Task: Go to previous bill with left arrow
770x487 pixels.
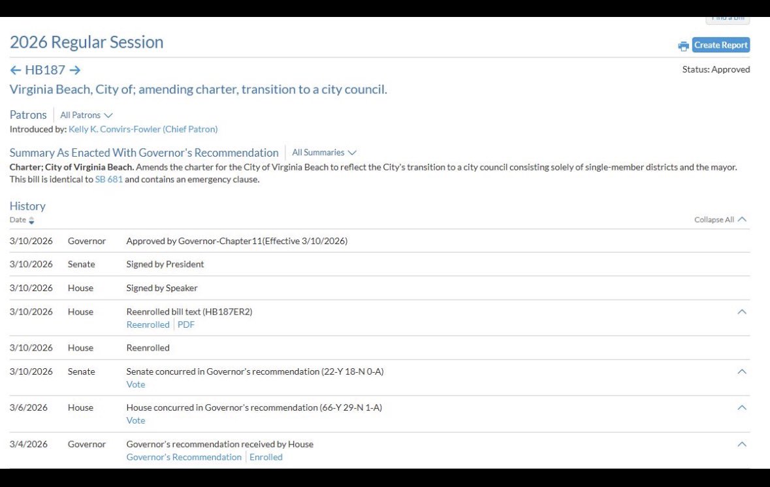Action: pyautogui.click(x=15, y=71)
